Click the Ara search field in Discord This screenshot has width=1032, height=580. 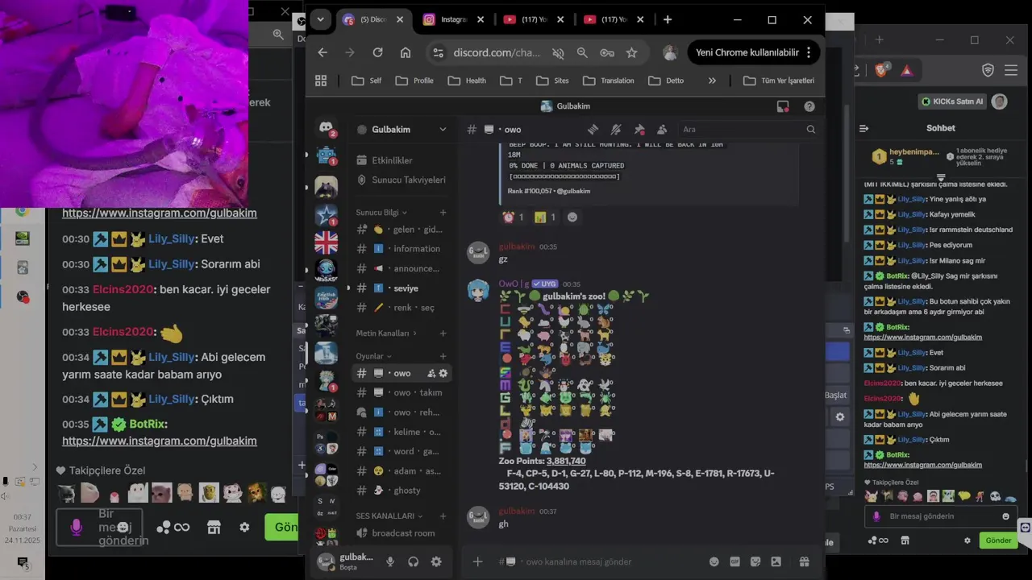[748, 129]
